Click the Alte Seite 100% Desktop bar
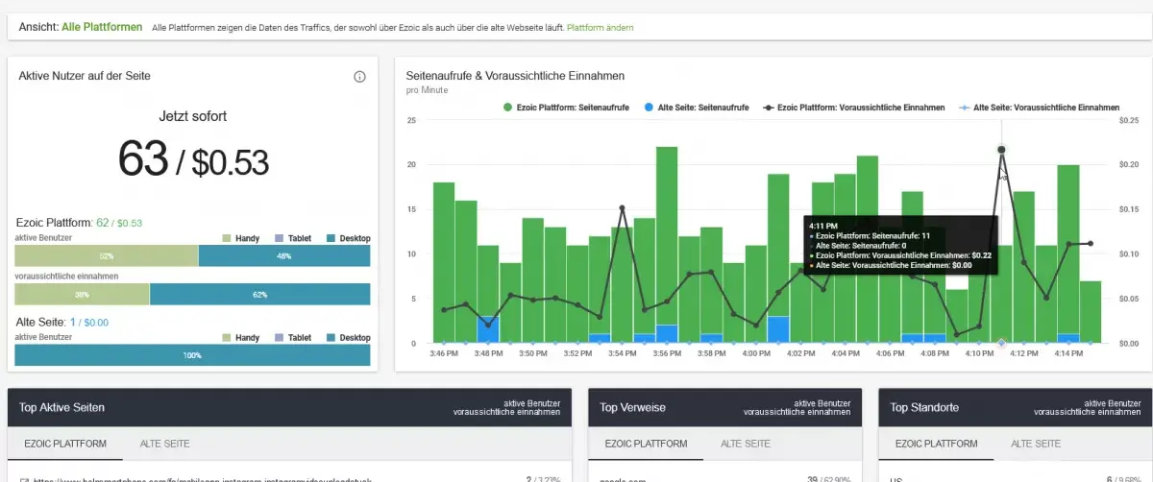1153x482 pixels. 192,355
